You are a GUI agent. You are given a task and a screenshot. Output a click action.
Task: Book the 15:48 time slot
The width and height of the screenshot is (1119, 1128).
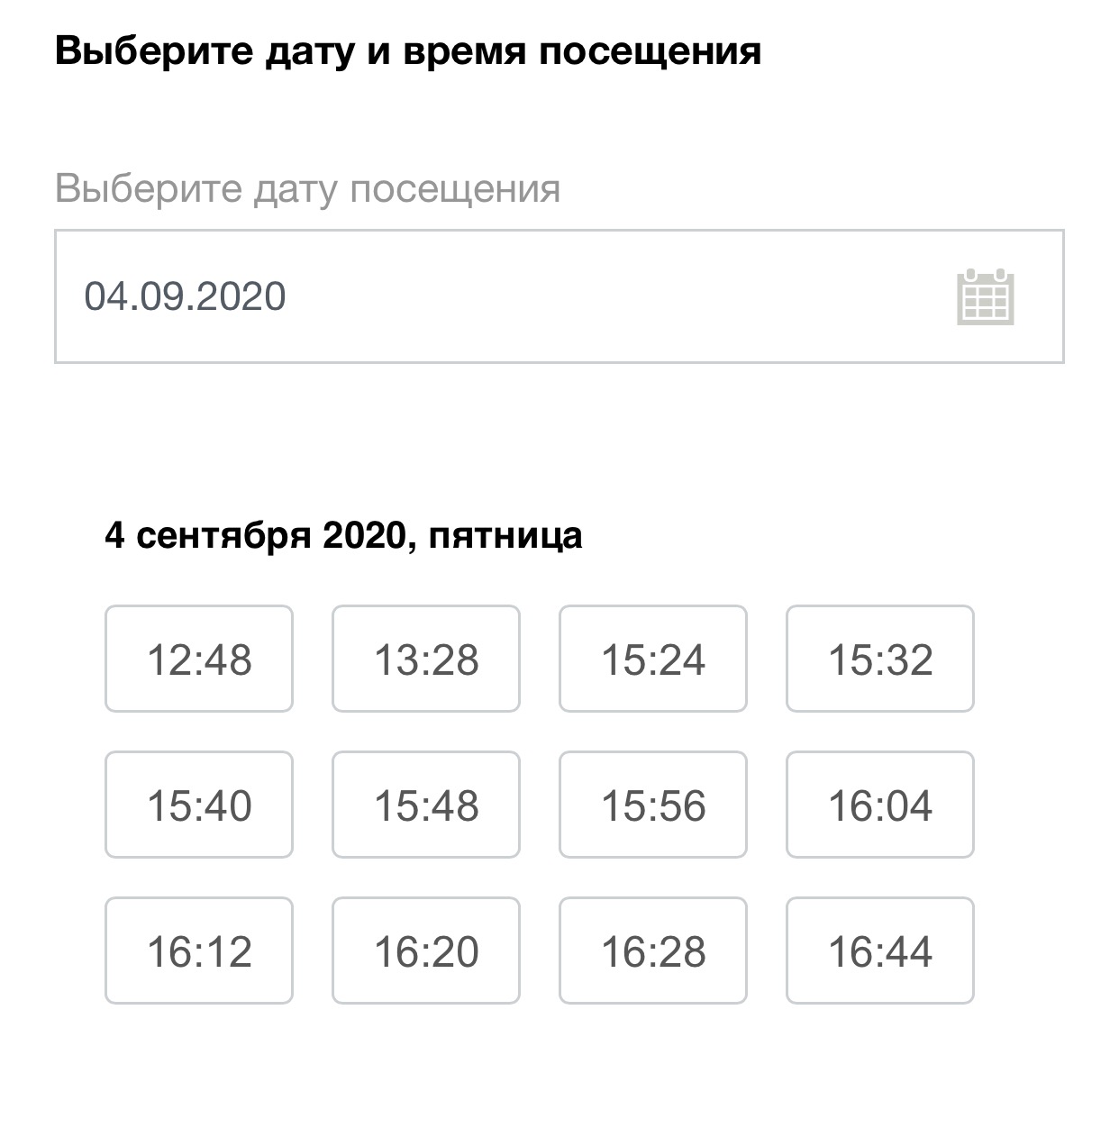pos(426,805)
